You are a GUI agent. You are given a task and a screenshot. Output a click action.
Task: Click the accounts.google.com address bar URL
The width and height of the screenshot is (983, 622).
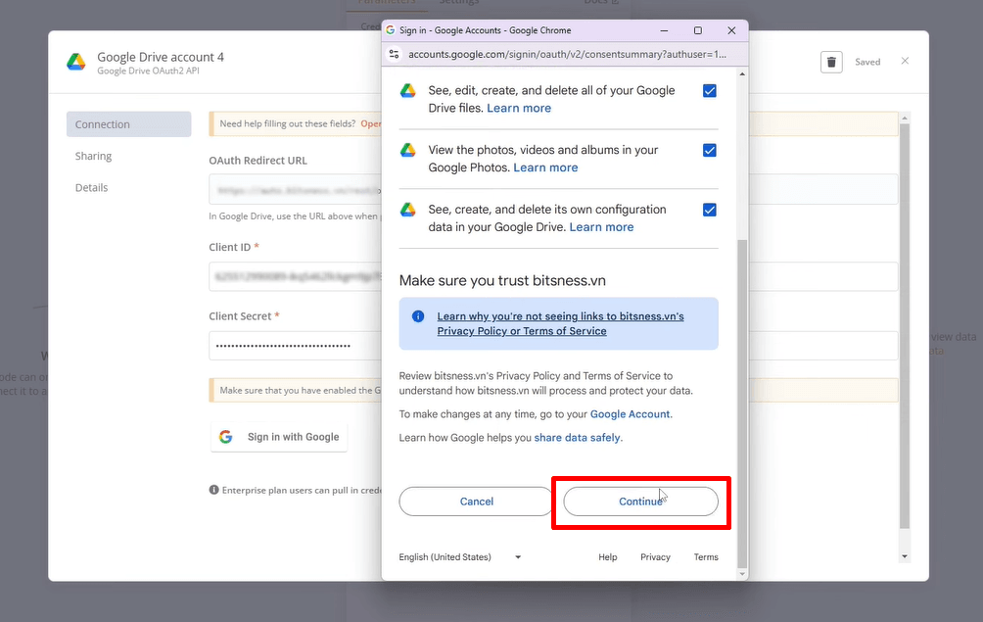[567, 55]
